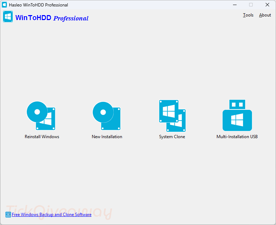
Task: Click the "New Installation" label
Action: [x=107, y=137]
